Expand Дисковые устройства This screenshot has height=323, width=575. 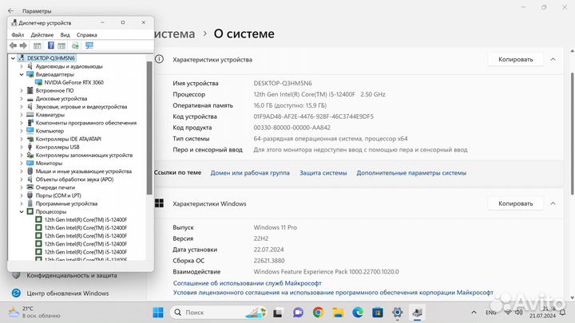point(22,99)
